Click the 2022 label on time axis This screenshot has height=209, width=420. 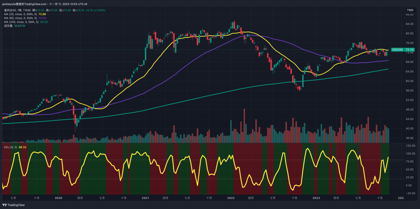tap(231, 198)
